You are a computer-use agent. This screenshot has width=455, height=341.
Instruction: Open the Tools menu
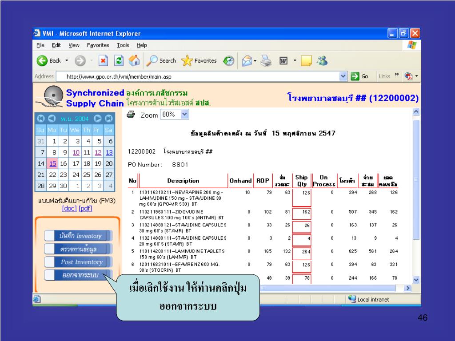[x=123, y=45]
